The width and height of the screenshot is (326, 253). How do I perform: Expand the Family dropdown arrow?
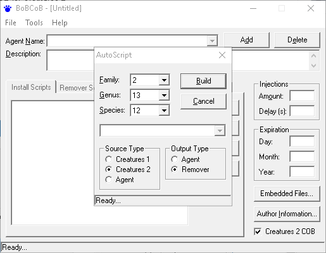point(164,80)
